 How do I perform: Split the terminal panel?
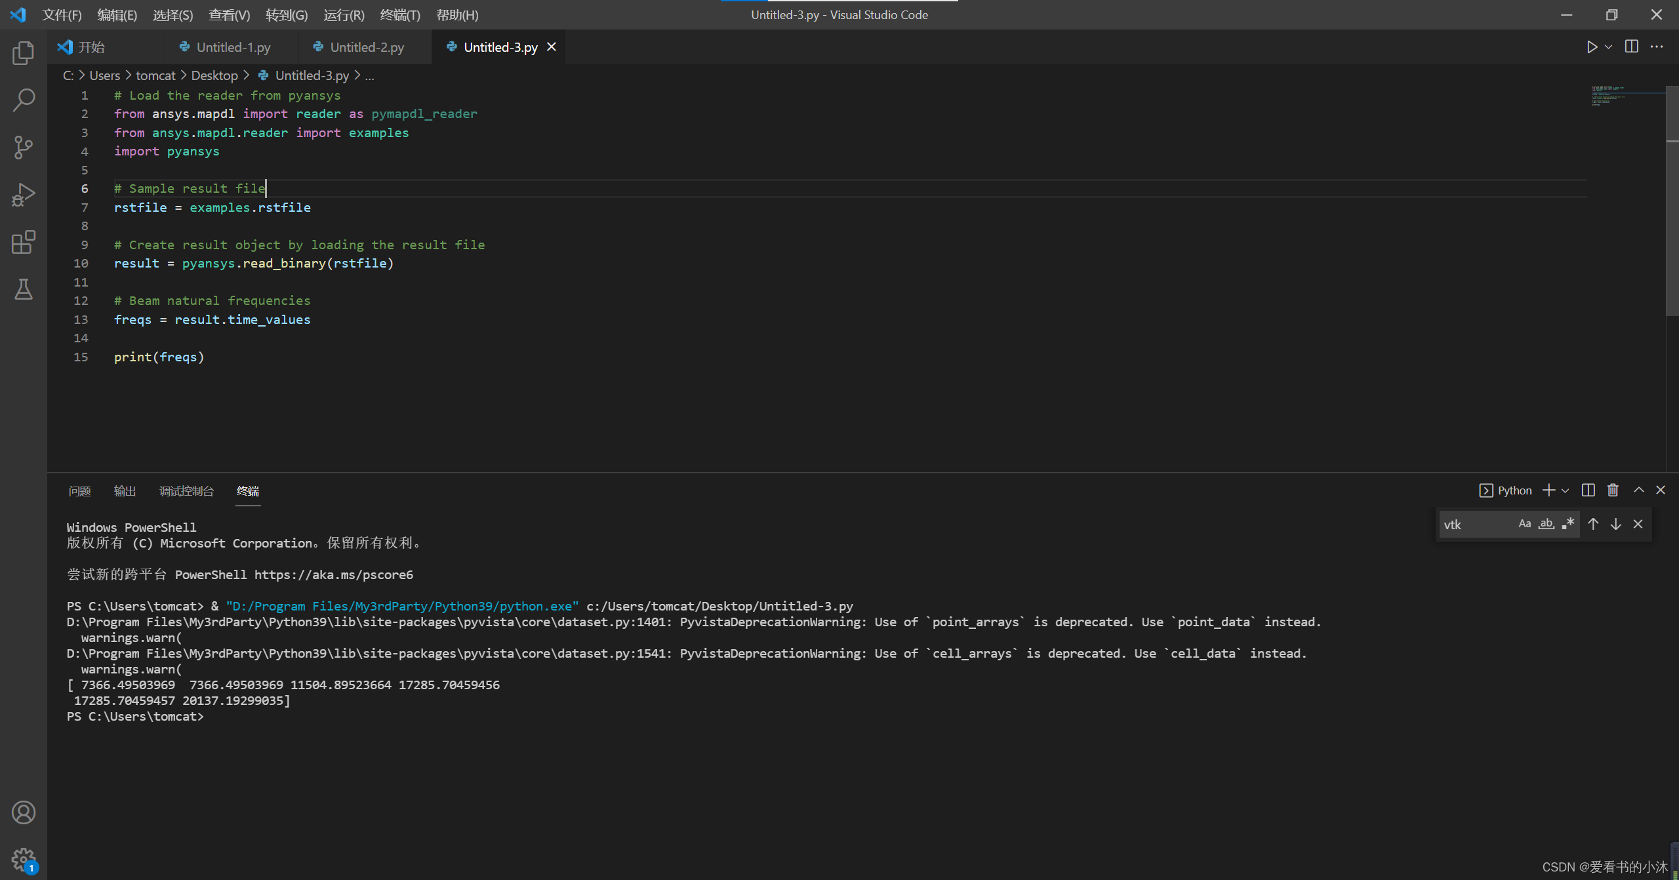pyautogui.click(x=1588, y=490)
